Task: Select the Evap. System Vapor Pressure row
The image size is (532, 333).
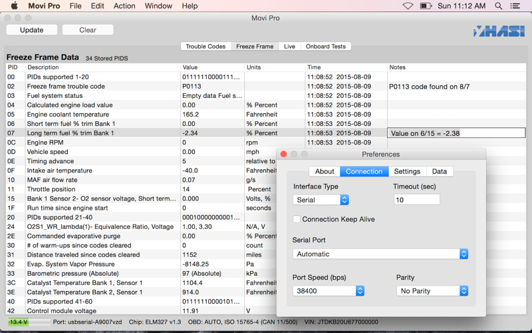Action: 141,264
